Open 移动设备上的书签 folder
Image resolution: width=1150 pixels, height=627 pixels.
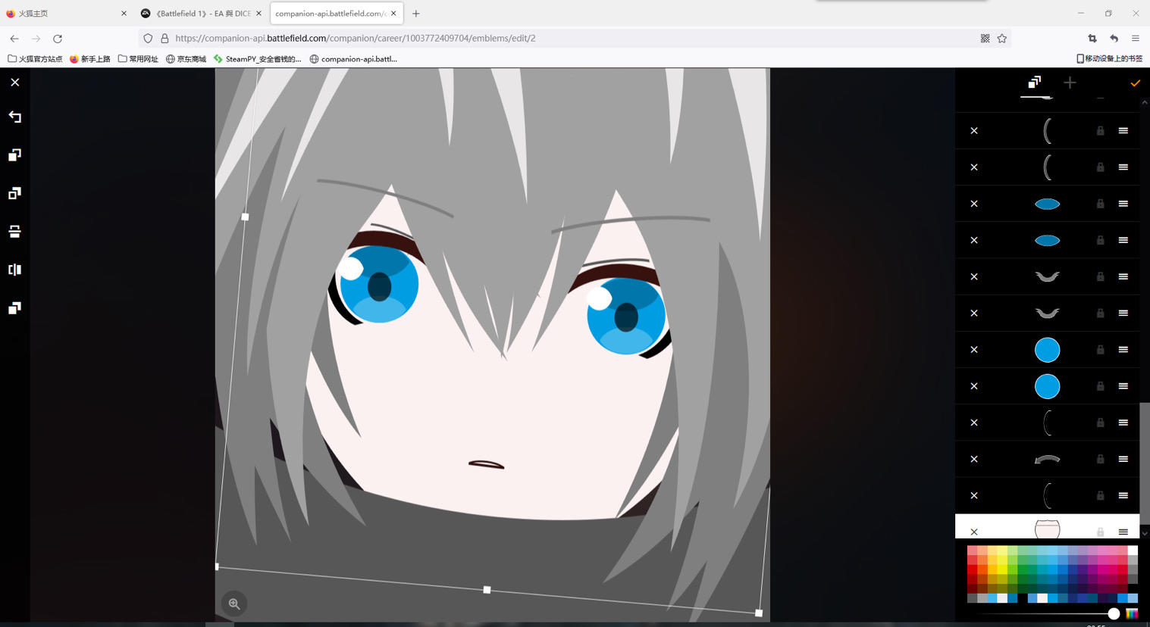(x=1109, y=58)
